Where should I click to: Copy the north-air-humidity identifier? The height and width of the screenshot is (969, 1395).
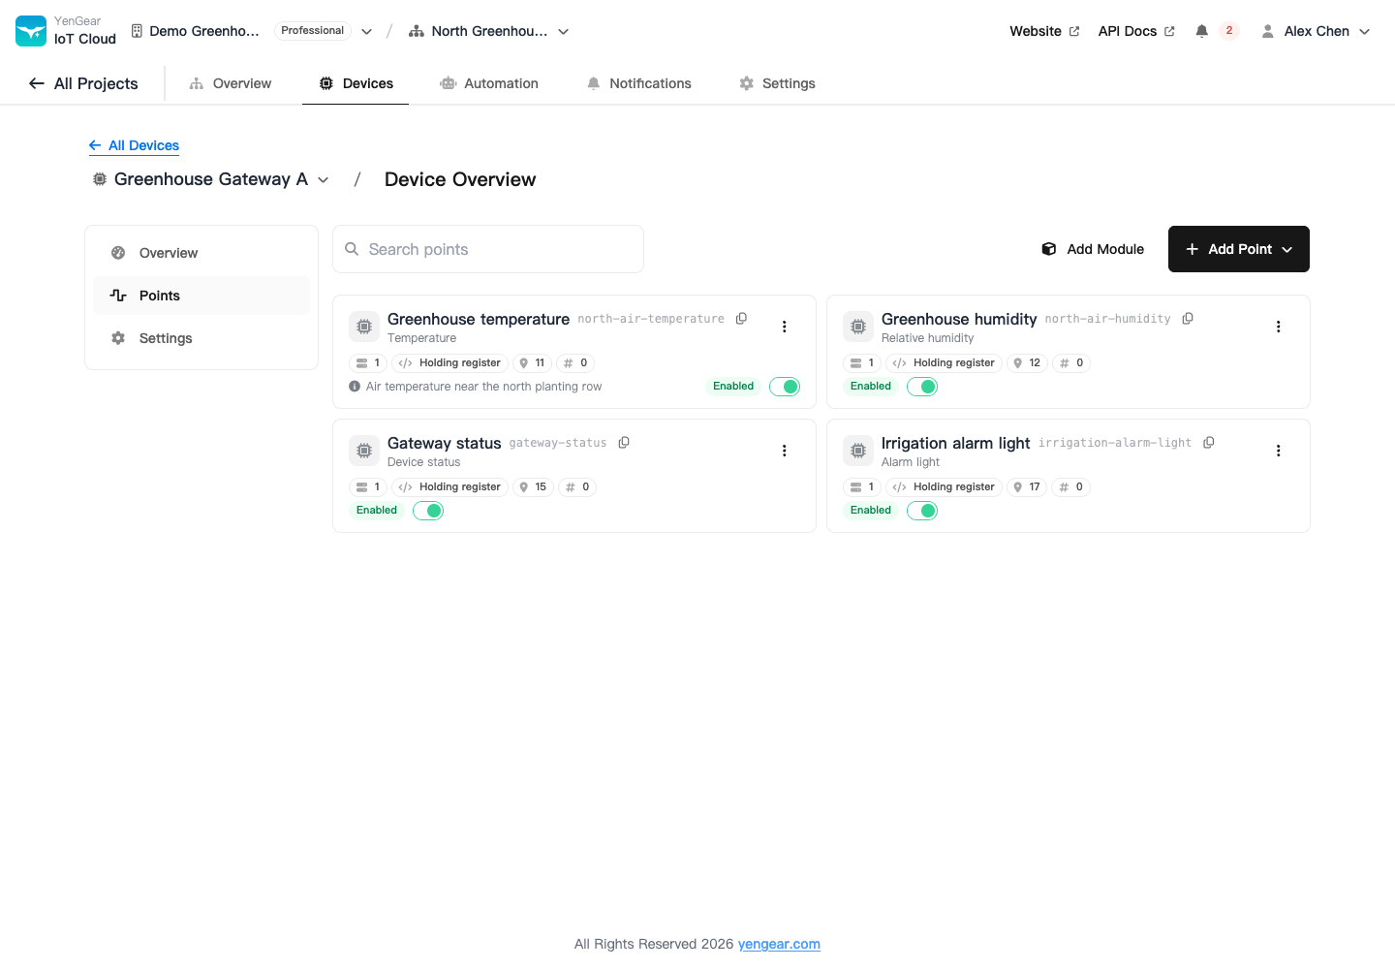tap(1188, 319)
